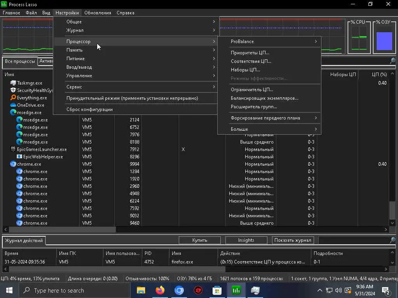
Task: Select Приоритеты ЦП... menu item
Action: point(269,53)
